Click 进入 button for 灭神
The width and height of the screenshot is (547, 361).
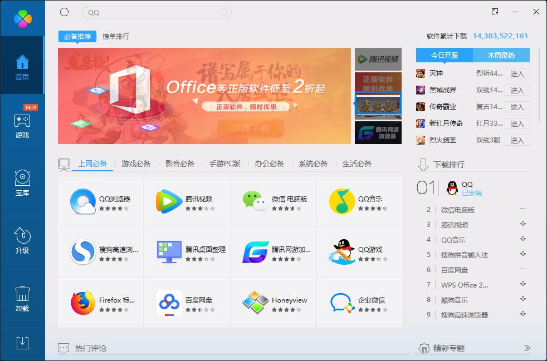pos(517,73)
